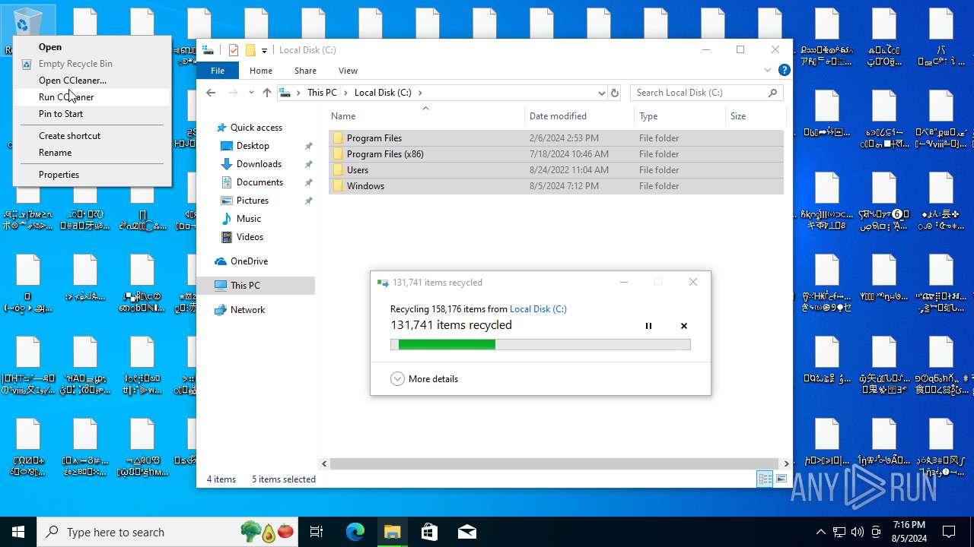The width and height of the screenshot is (974, 547).
Task: Cancel the recycling operation with the X button
Action: pyautogui.click(x=683, y=326)
